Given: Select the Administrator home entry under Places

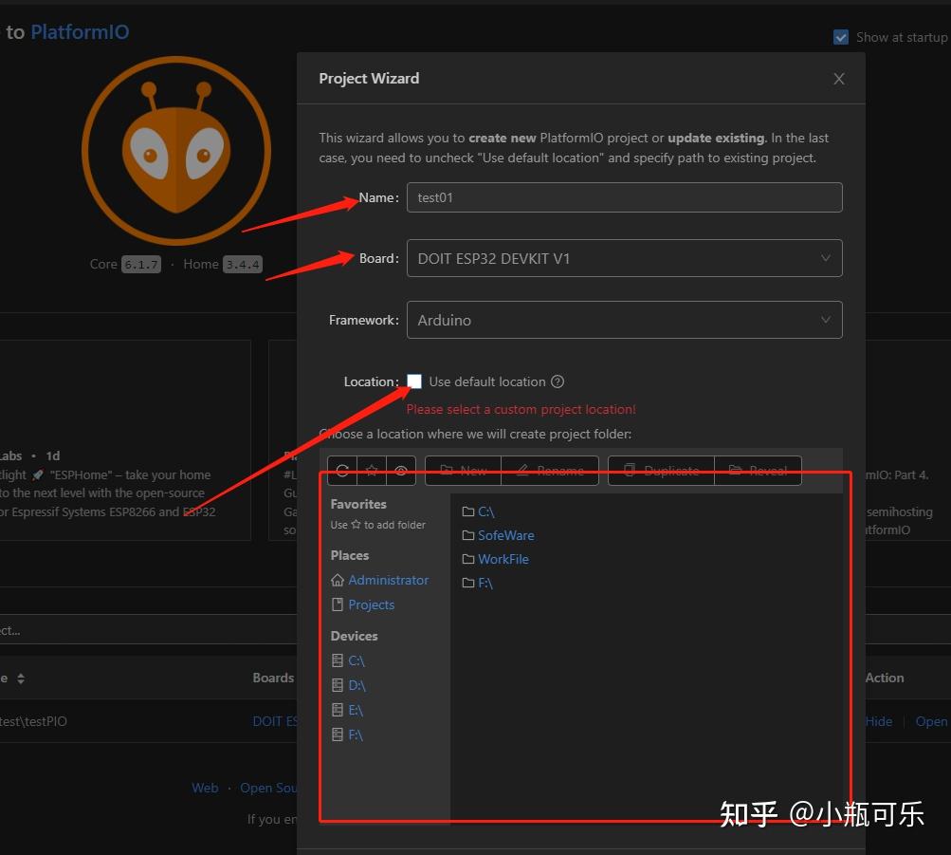Looking at the screenshot, I should point(388,579).
